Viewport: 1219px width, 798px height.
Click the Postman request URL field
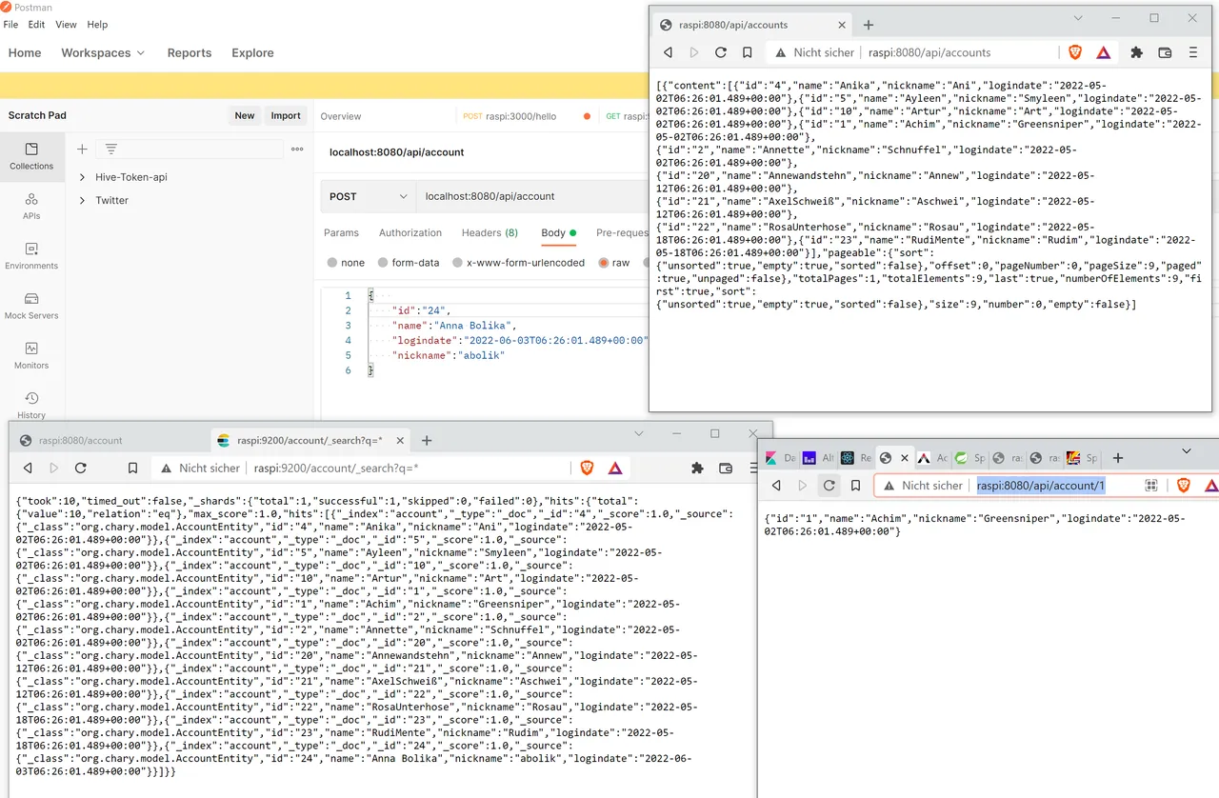click(530, 196)
